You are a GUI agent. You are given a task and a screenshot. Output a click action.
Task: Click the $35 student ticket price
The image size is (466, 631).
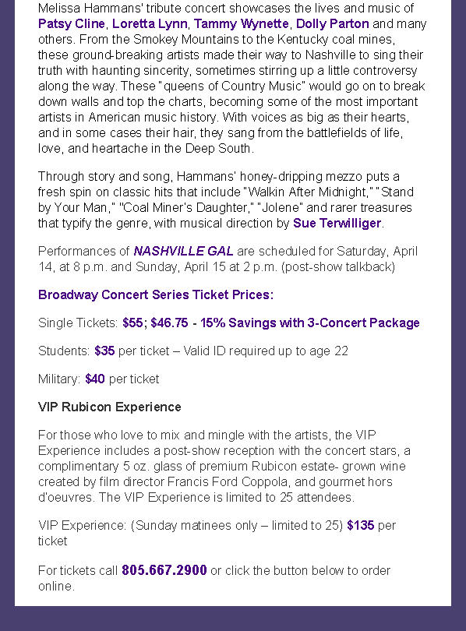pyautogui.click(x=104, y=351)
